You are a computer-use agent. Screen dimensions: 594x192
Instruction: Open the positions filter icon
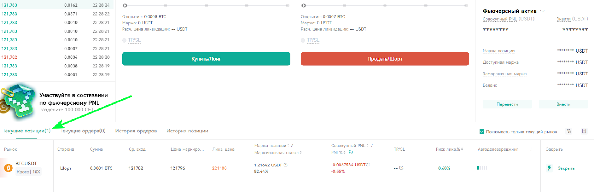(x=569, y=131)
